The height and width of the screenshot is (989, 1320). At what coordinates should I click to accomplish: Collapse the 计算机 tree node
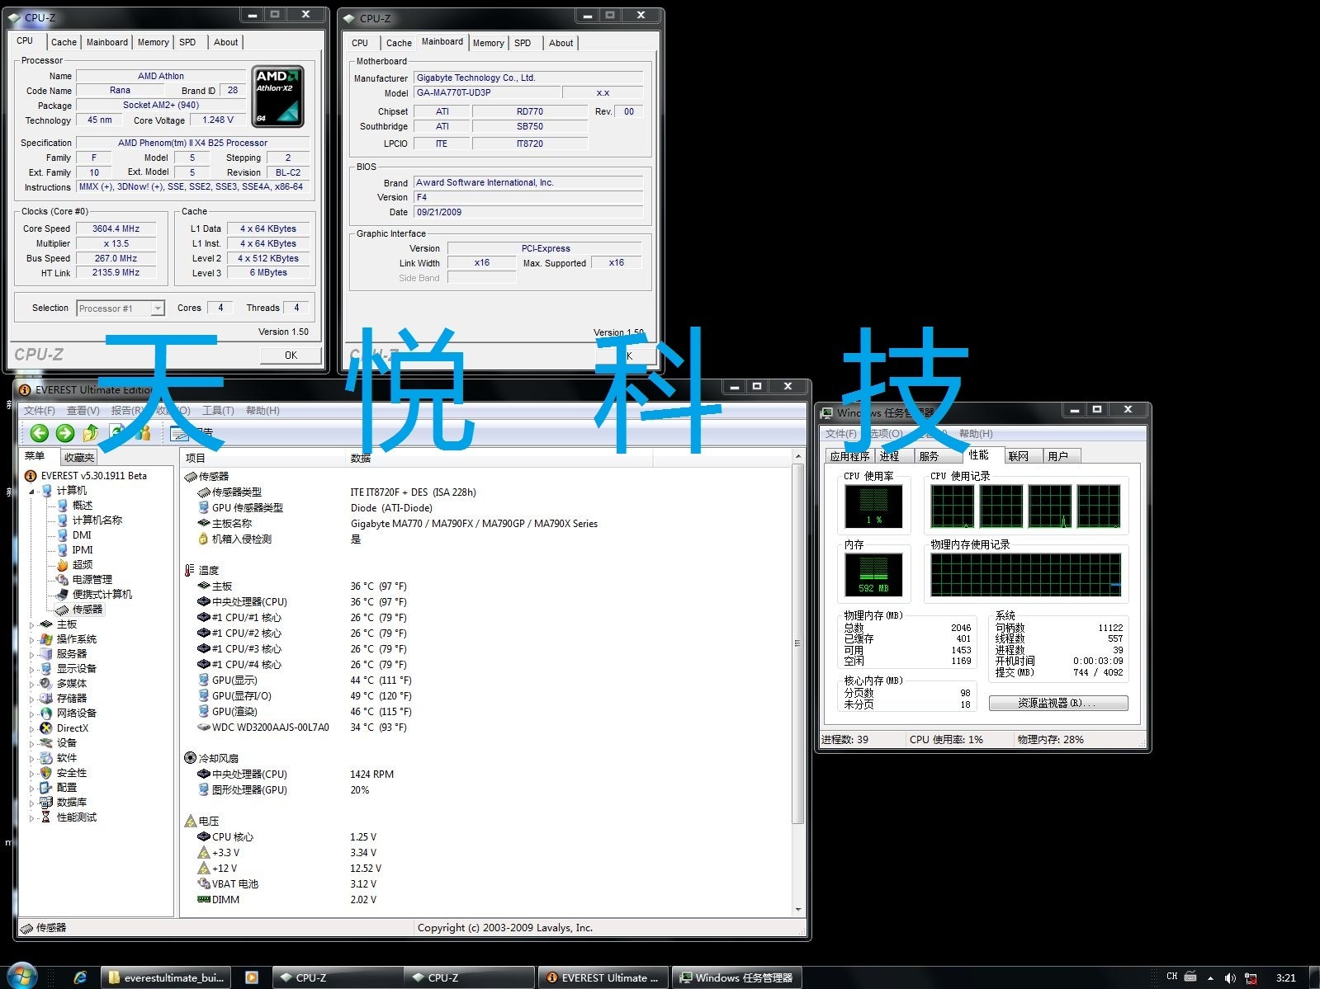click(x=32, y=492)
